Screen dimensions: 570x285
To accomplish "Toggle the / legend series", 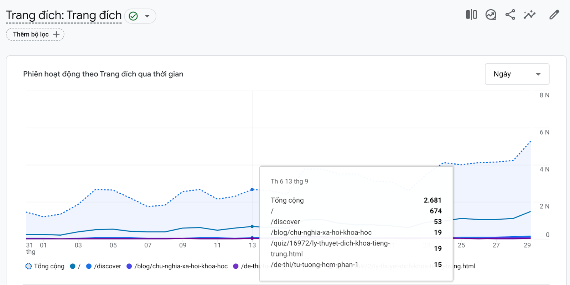I will tap(75, 266).
